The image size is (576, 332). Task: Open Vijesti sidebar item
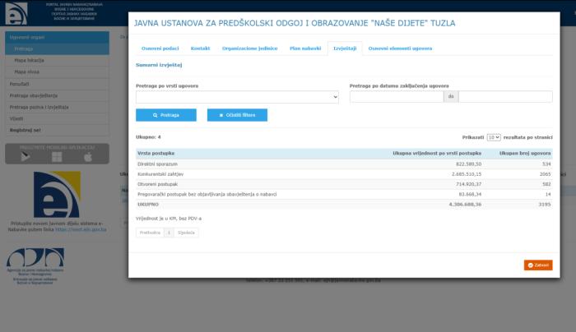[x=57, y=118]
